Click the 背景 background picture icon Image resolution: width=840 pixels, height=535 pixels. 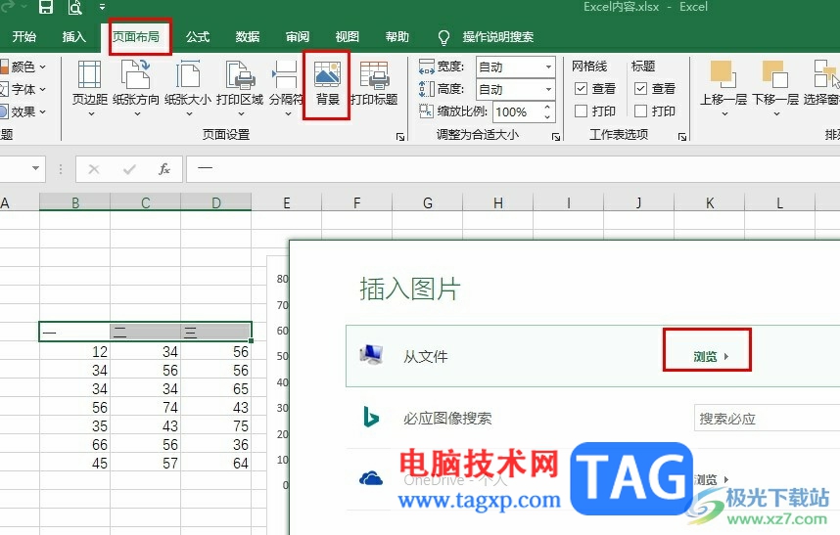[327, 73]
